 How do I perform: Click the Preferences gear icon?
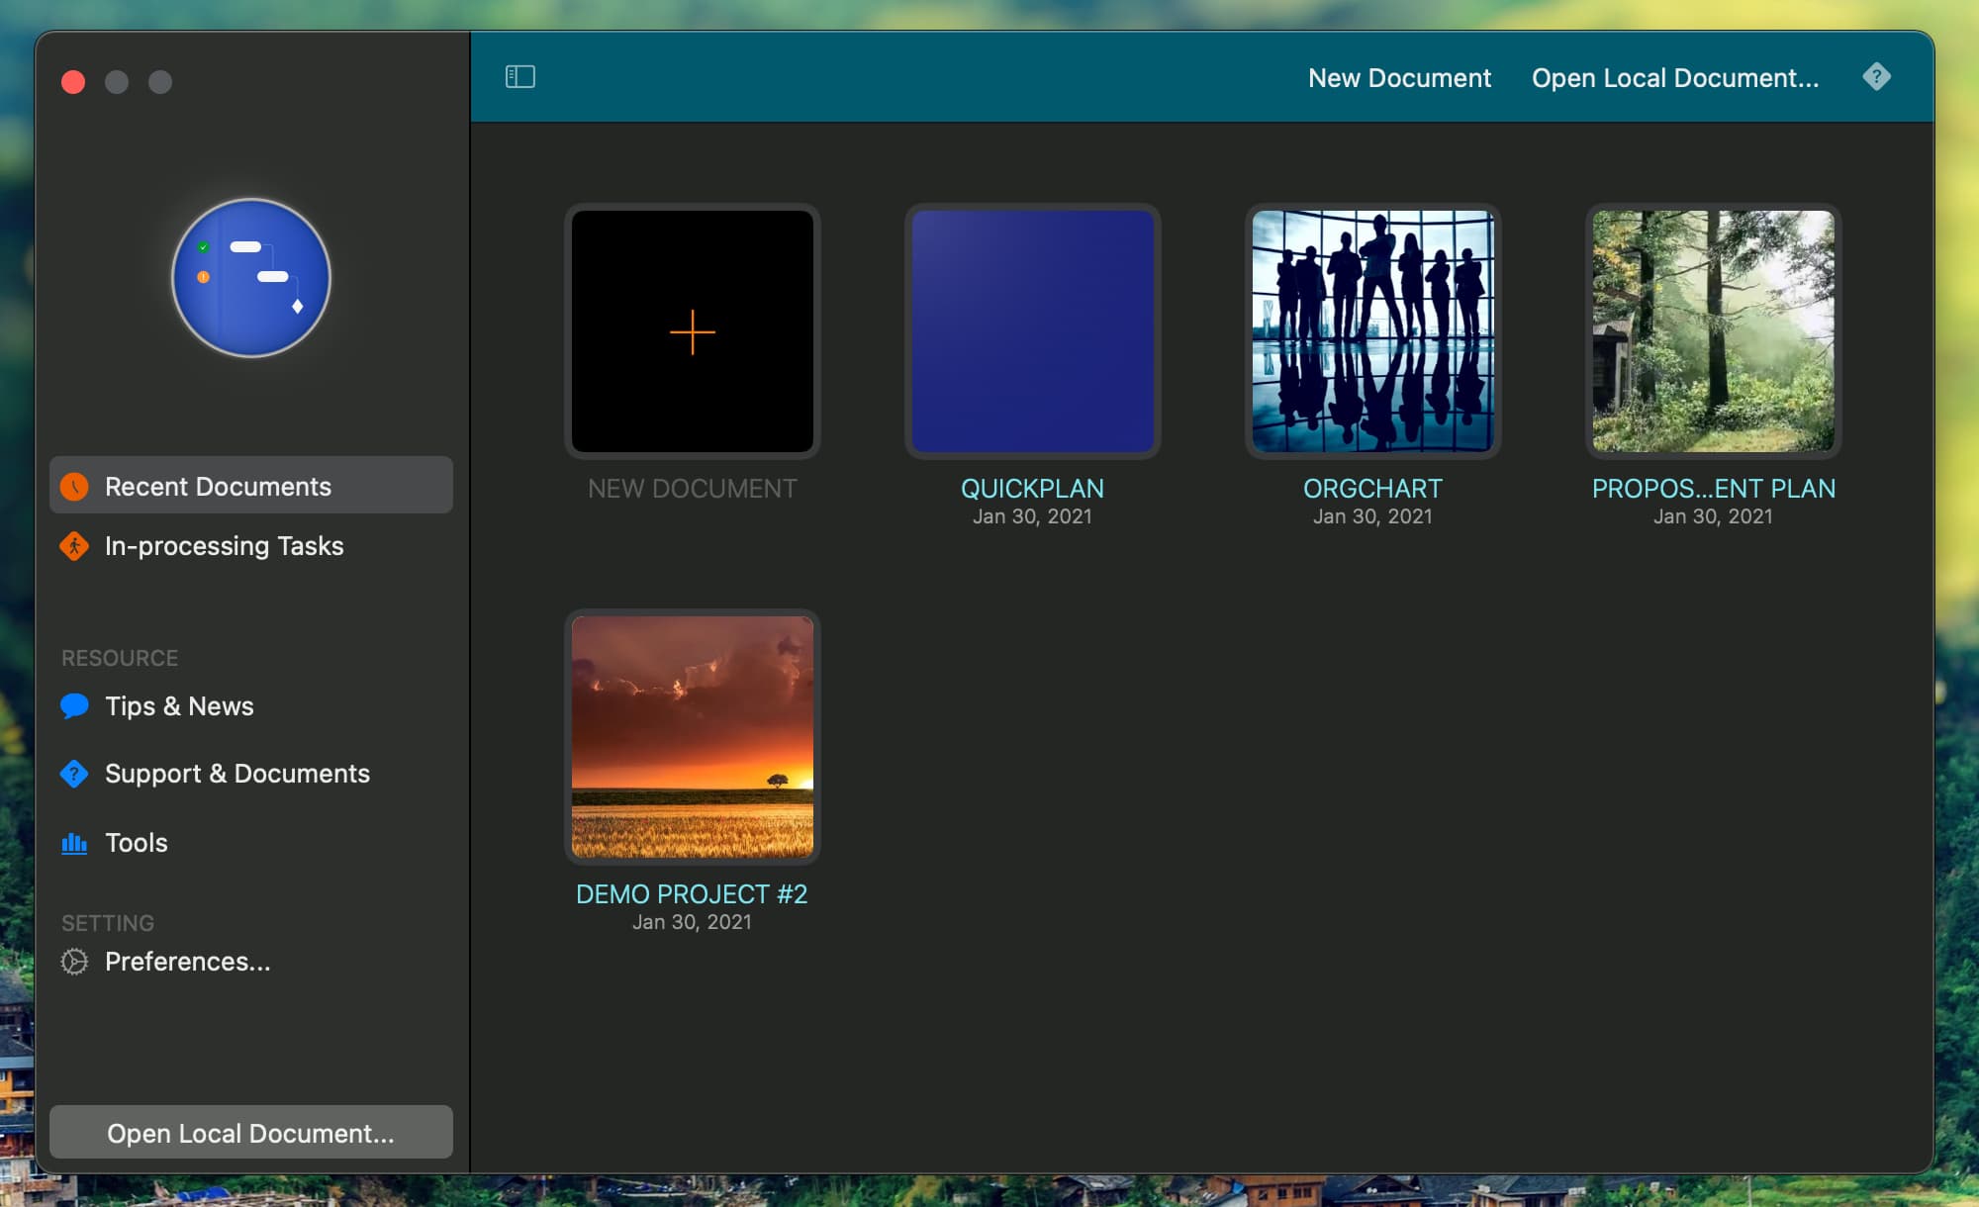click(74, 962)
